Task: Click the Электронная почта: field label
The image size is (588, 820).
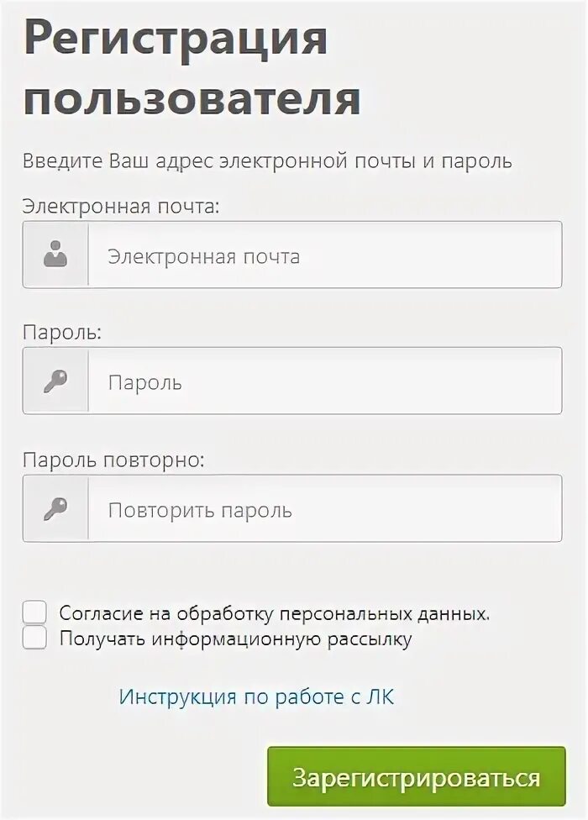Action: point(121,206)
